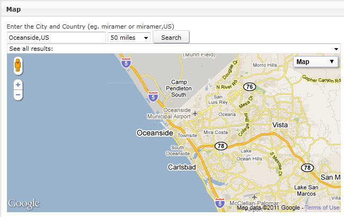Image resolution: width=344 pixels, height=217 pixels.
Task: Open the Terms of Use link
Action: (322, 207)
